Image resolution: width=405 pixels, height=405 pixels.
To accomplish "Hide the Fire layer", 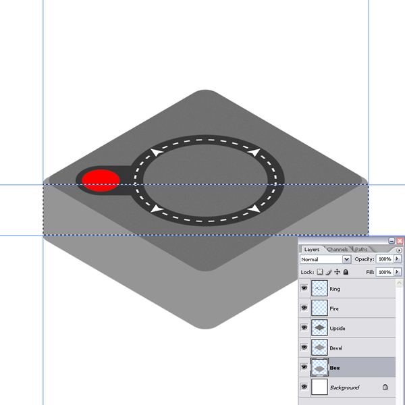I will 304,308.
